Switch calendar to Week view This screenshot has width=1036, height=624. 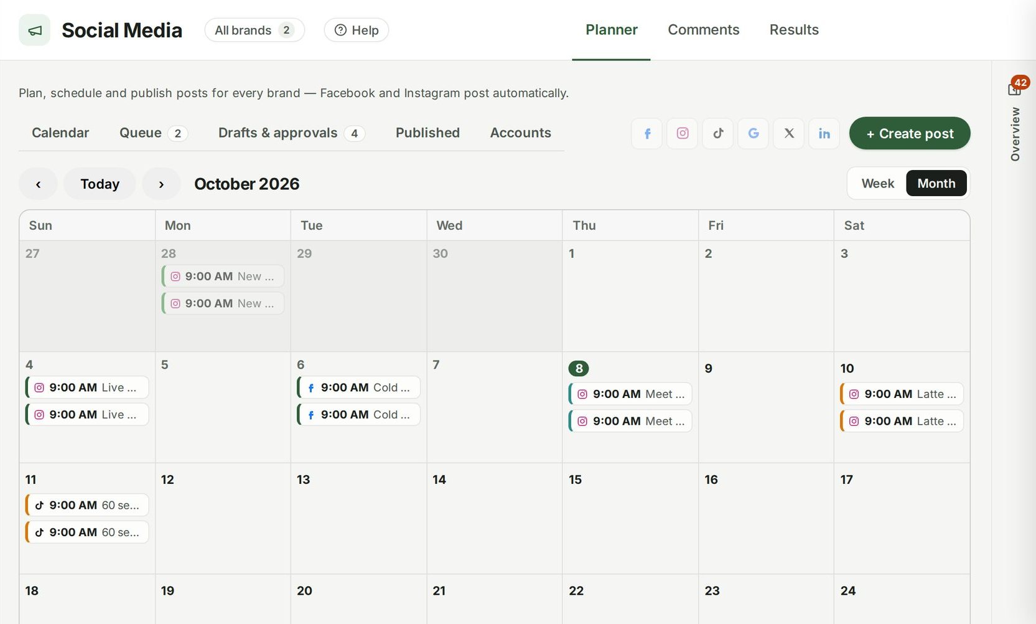[x=877, y=183]
